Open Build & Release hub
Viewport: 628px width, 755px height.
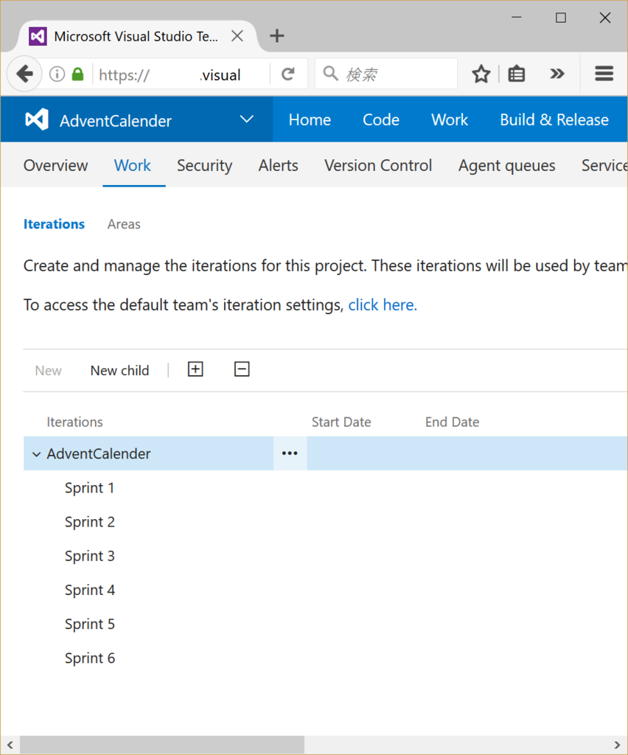[x=554, y=119]
